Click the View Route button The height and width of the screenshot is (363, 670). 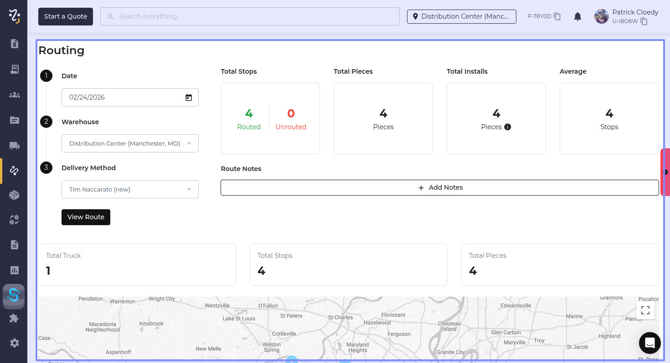[x=86, y=217]
